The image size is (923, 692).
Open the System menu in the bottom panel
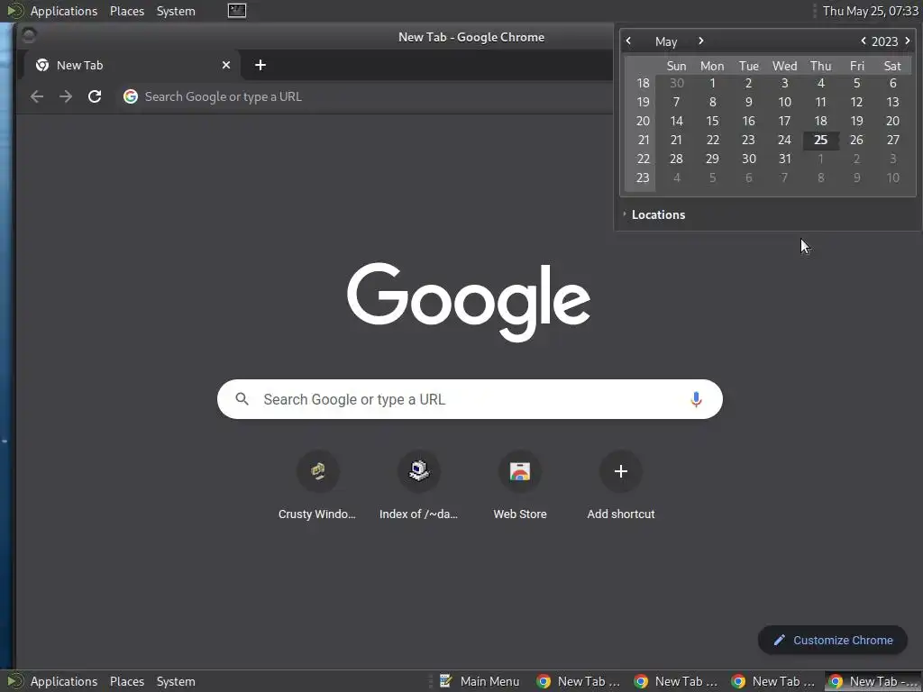(176, 681)
